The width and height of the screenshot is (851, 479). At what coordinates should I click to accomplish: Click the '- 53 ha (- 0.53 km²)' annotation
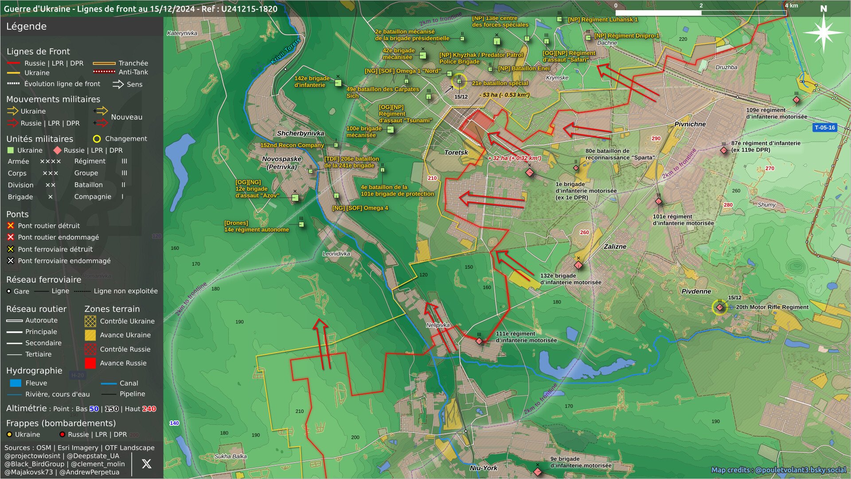[x=504, y=95]
